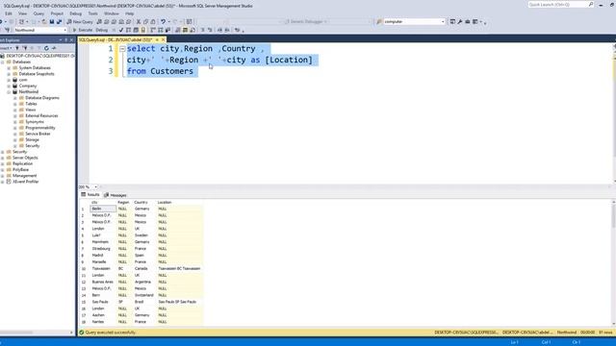
Task: Click the Debug button in toolbar
Action: [x=101, y=30]
